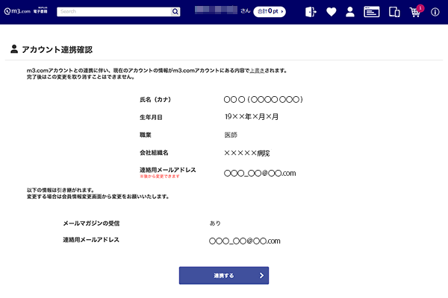Click the red ※後から変更できます note
This screenshot has width=448, height=298.
(x=161, y=177)
